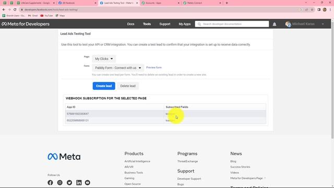Open the Tools menu
334x188 pixels.
[147, 24]
